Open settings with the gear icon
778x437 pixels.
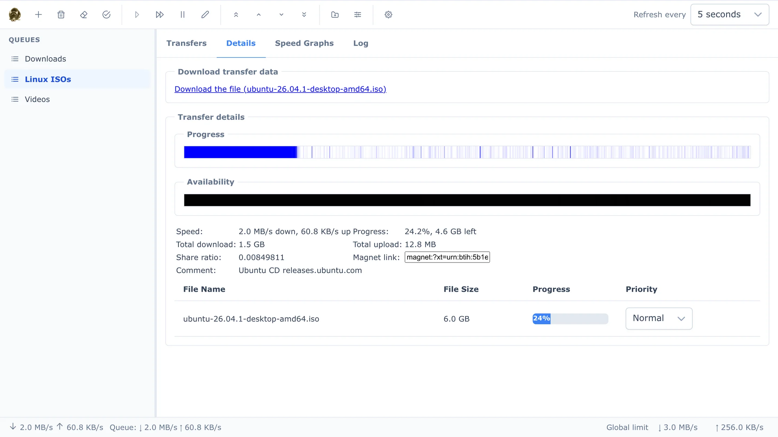pyautogui.click(x=388, y=15)
